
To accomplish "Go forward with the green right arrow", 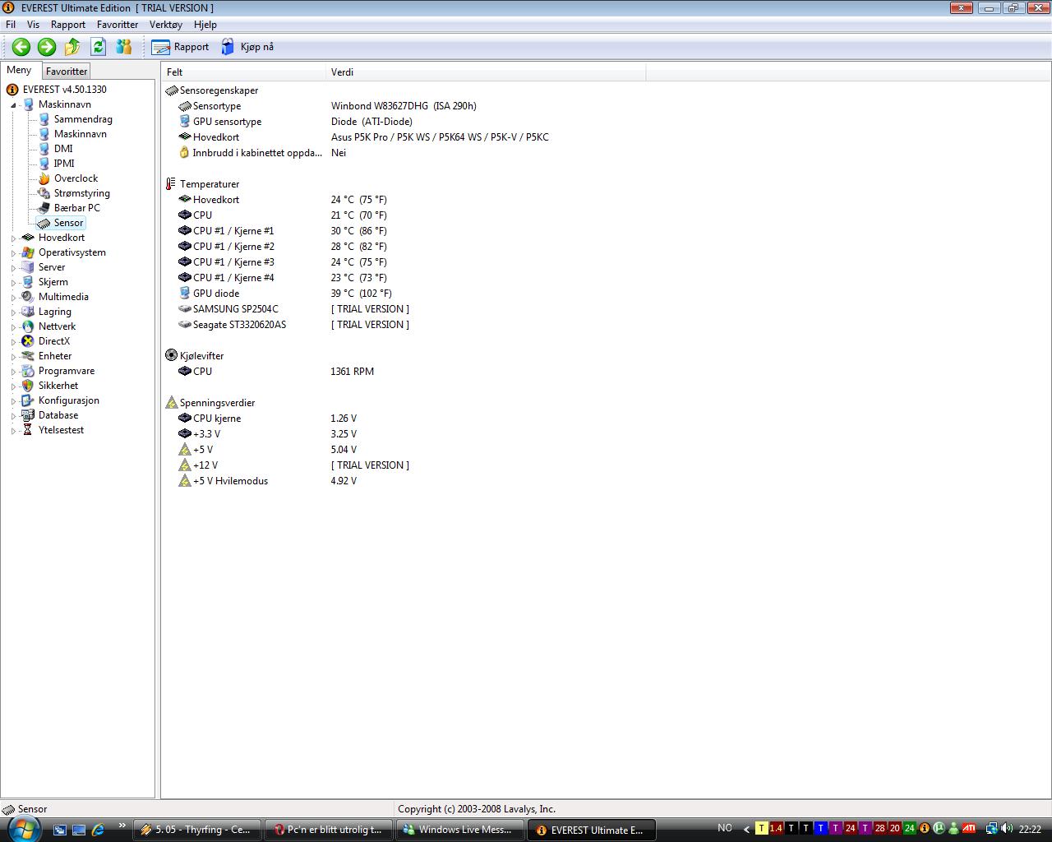I will click(x=47, y=47).
